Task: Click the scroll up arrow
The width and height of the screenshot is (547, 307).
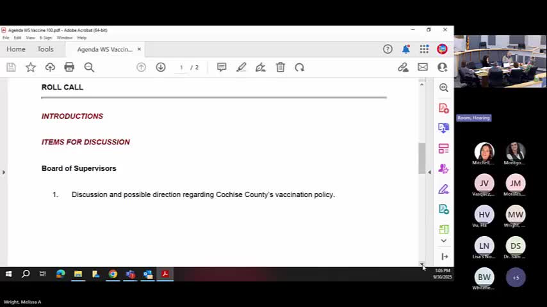Action: 422,84
